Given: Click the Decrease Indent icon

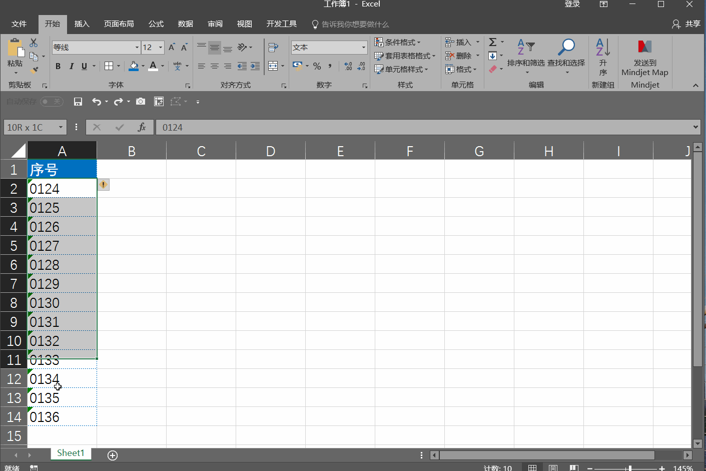Looking at the screenshot, I should point(242,66).
